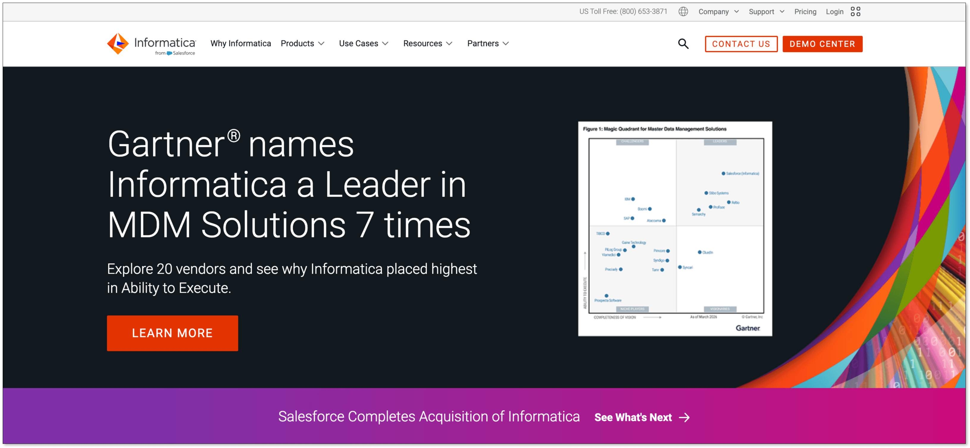Open the DEMO CENTER button
Image resolution: width=970 pixels, height=448 pixels.
[x=822, y=44]
